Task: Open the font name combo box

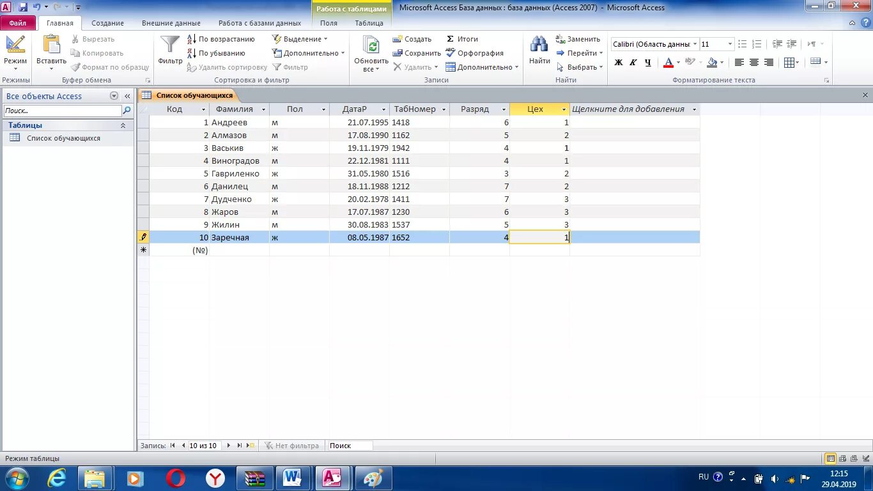Action: pyautogui.click(x=654, y=44)
